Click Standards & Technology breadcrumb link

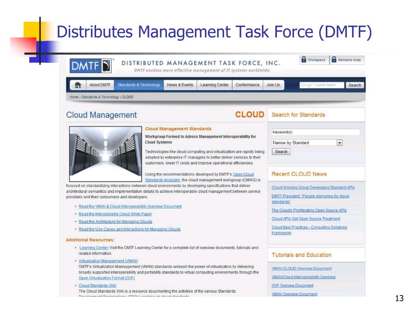[x=100, y=97]
